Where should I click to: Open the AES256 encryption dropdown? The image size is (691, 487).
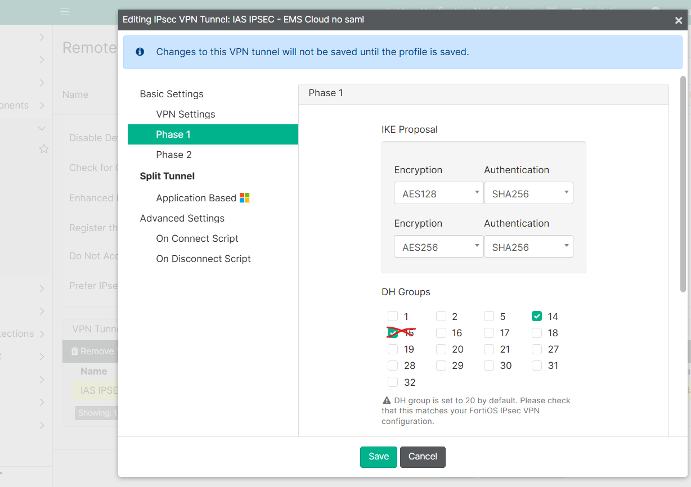tap(439, 246)
